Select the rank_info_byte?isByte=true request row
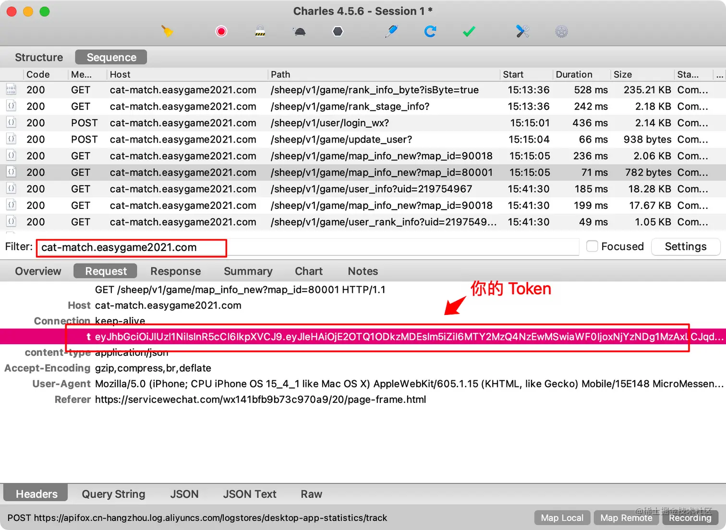 click(363, 90)
